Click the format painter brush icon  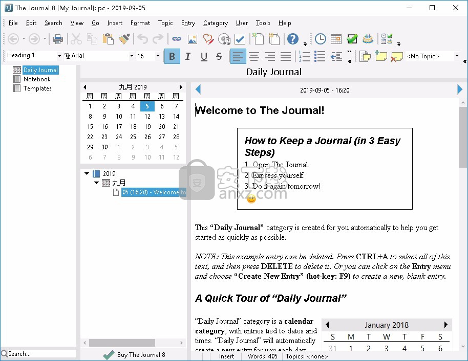click(124, 39)
